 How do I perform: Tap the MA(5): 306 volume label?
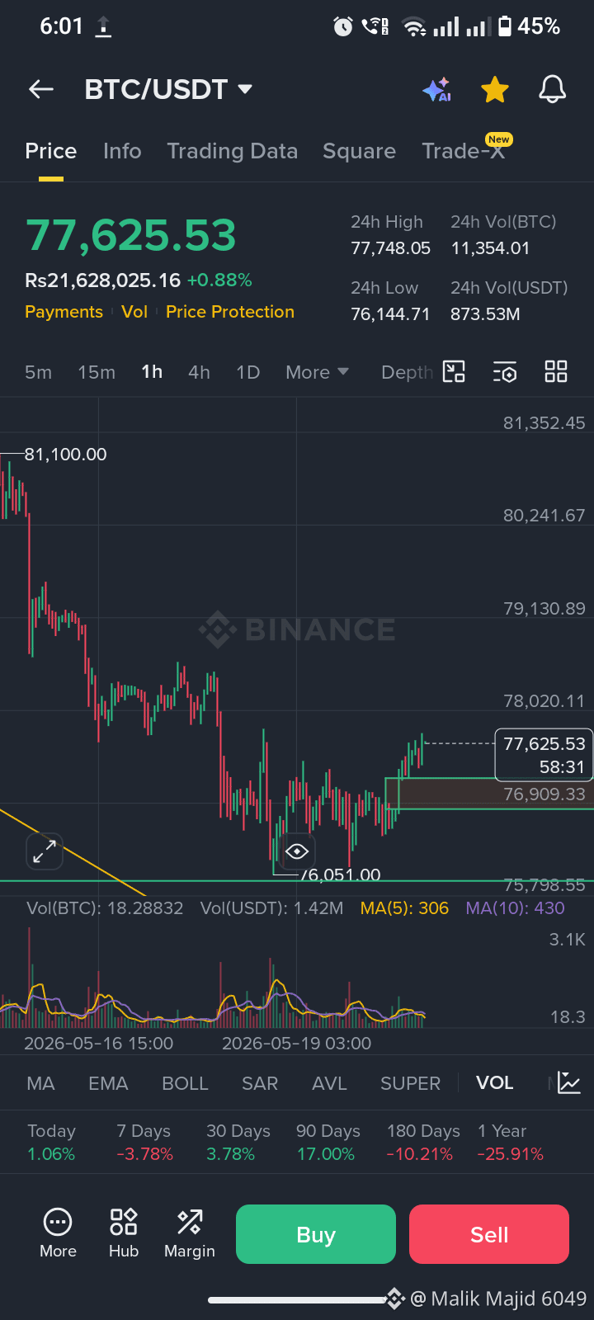pos(404,908)
